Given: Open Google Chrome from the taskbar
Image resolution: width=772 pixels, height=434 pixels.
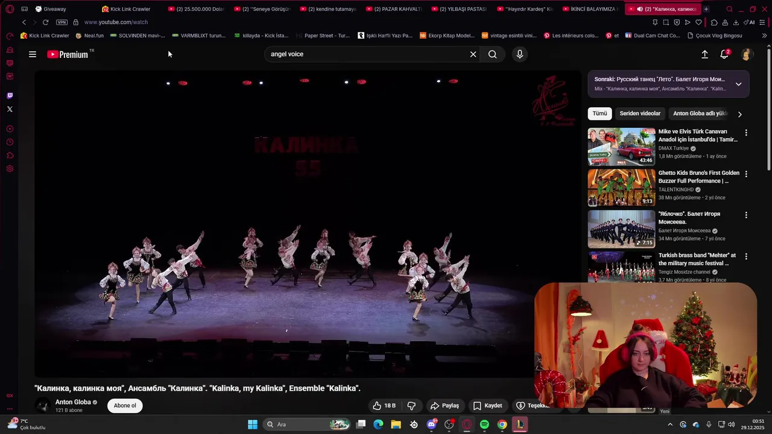Looking at the screenshot, I should 502,424.
